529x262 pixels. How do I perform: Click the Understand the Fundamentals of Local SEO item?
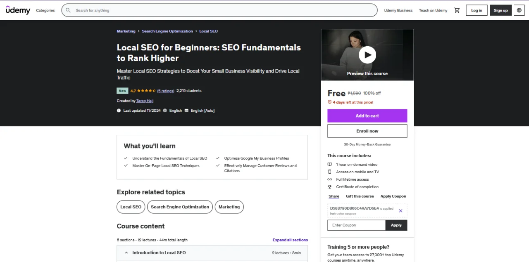coord(170,158)
